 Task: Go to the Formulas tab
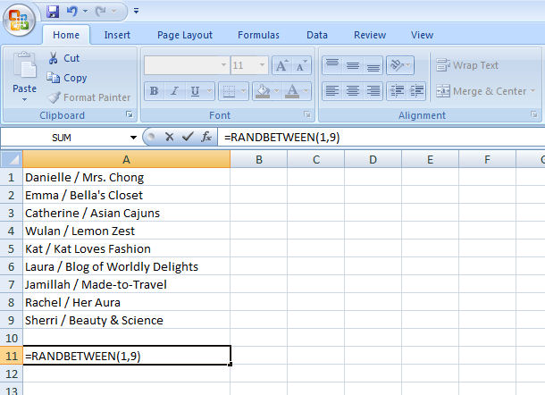(x=258, y=35)
